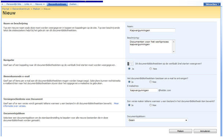Click the Beschrijving scrollbar down arrow

point(174,52)
